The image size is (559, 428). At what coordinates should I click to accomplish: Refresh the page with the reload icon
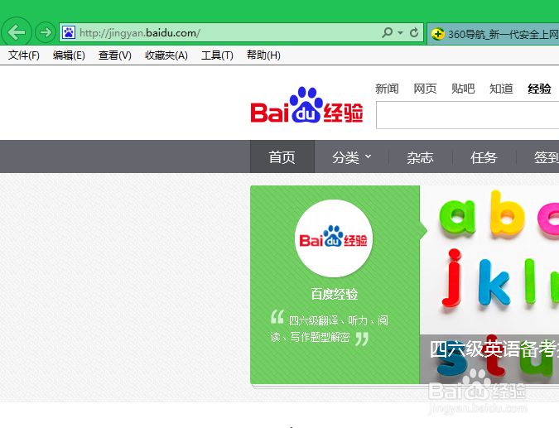[x=414, y=33]
